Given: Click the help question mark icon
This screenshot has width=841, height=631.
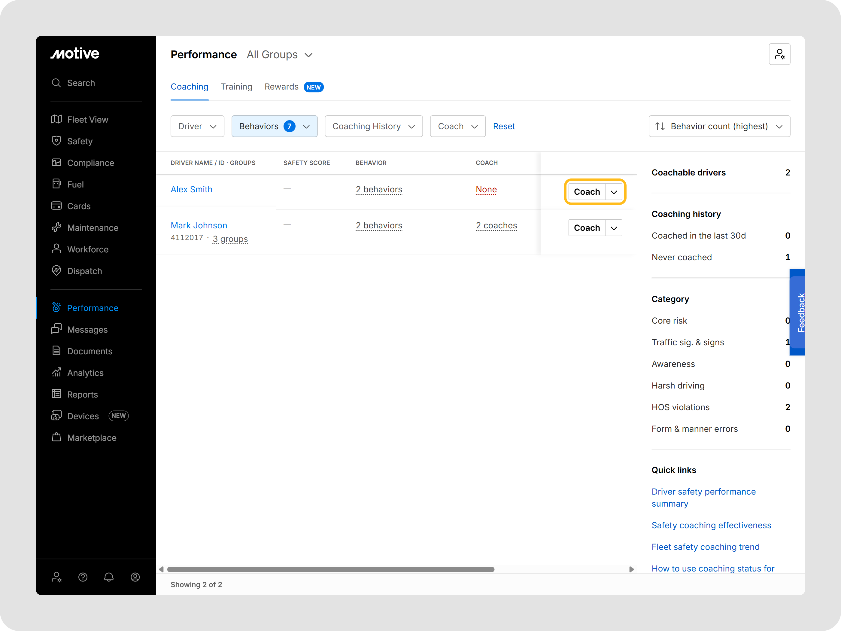Looking at the screenshot, I should click(83, 577).
